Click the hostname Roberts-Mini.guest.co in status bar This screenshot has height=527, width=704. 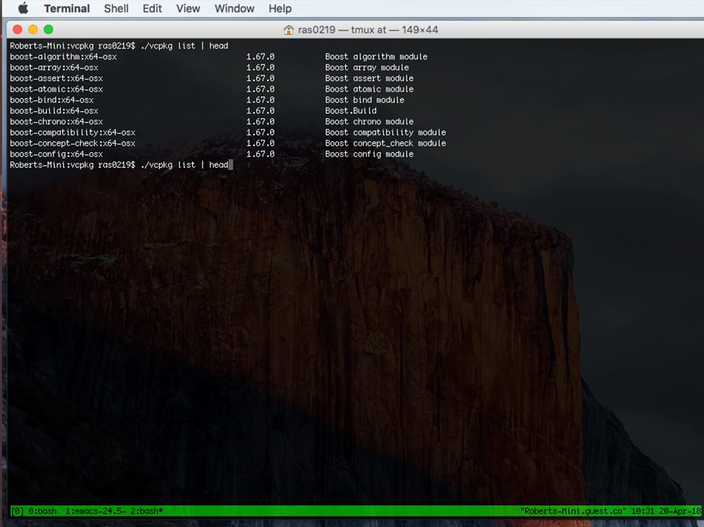573,511
